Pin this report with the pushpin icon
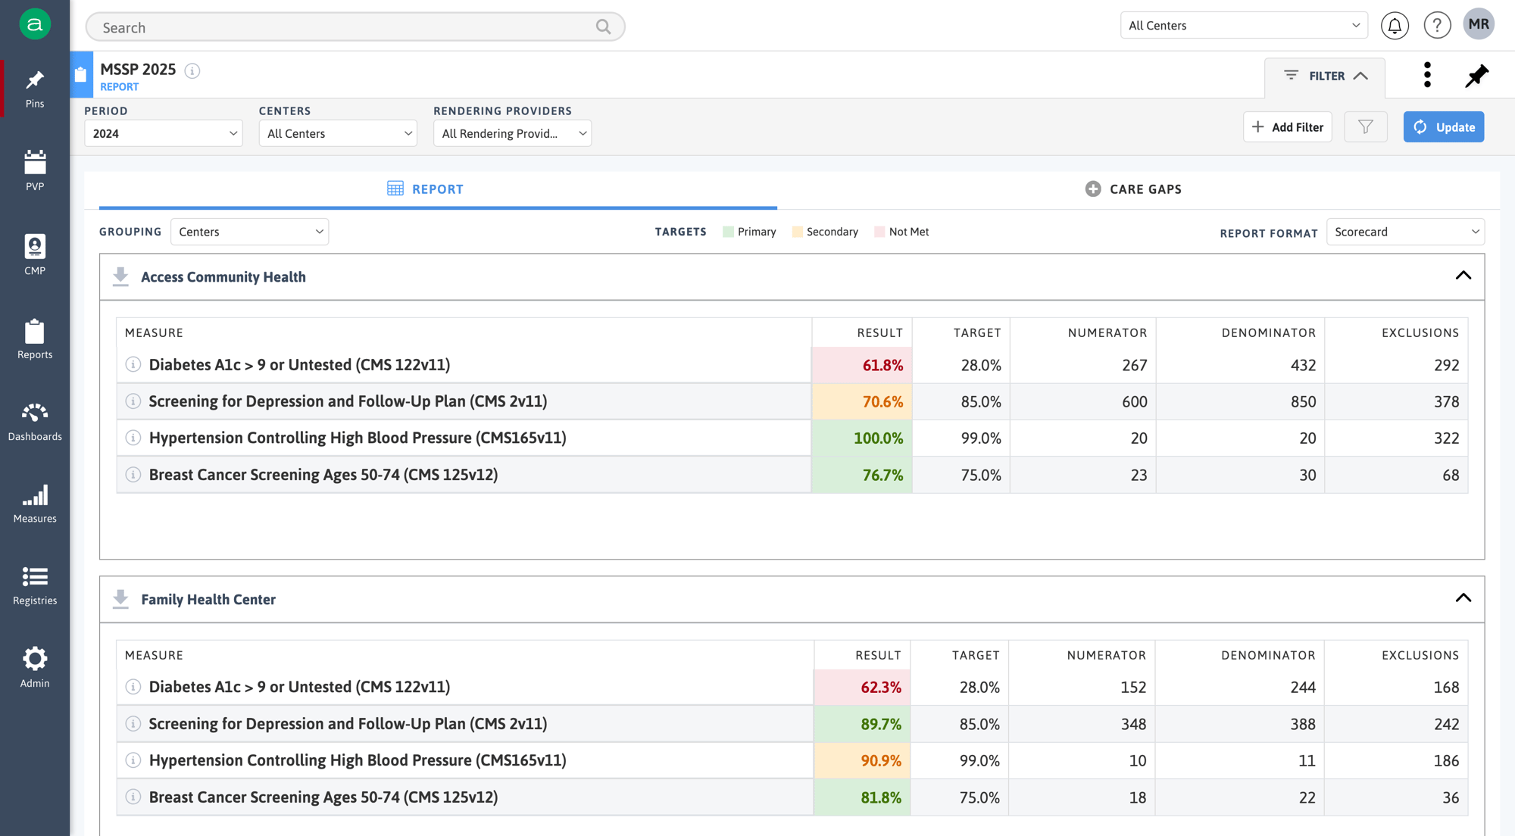 point(1476,76)
